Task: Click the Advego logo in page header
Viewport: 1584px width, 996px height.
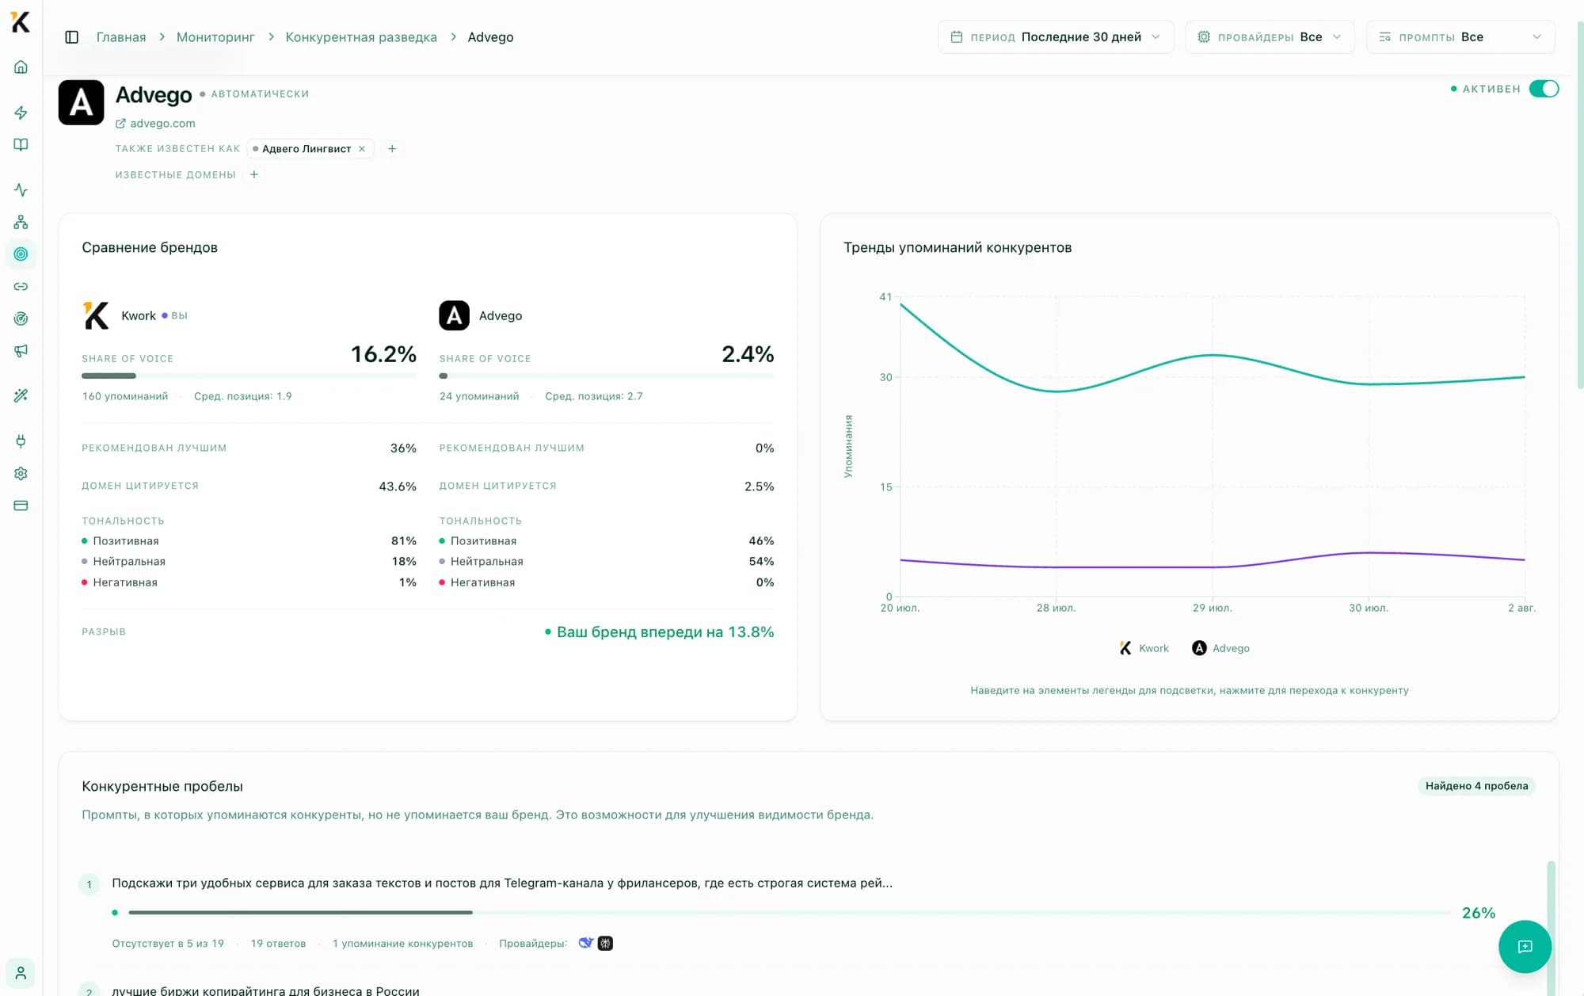Action: [82, 103]
